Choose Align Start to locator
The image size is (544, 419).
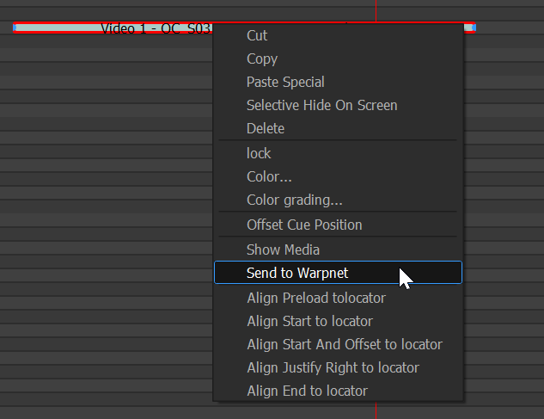(309, 321)
